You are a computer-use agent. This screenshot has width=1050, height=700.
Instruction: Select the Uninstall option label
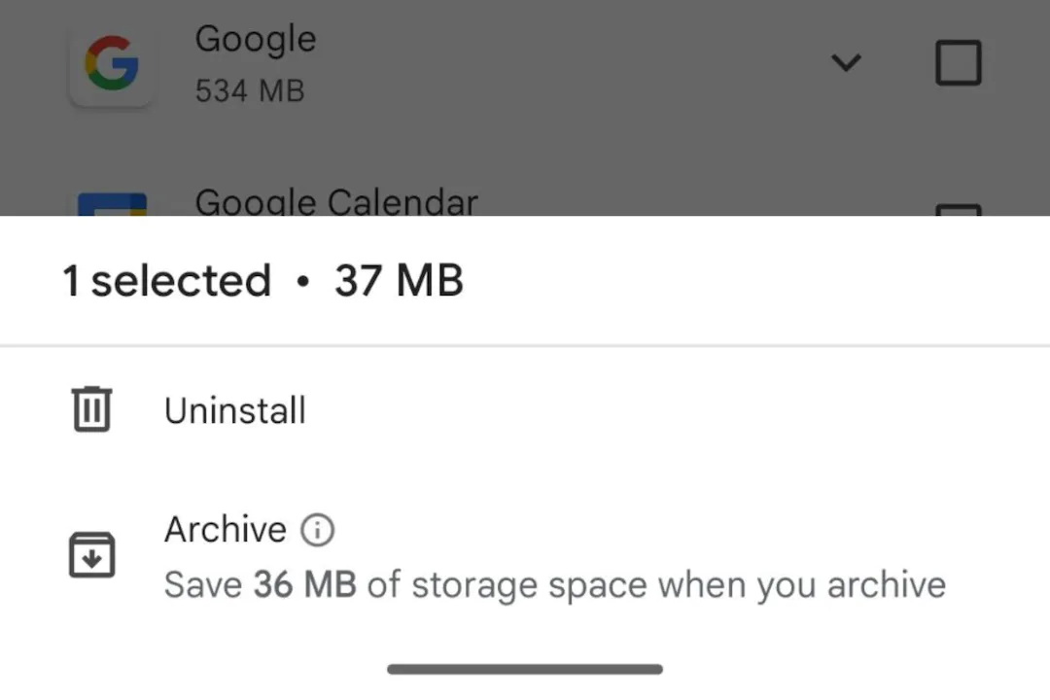click(235, 410)
